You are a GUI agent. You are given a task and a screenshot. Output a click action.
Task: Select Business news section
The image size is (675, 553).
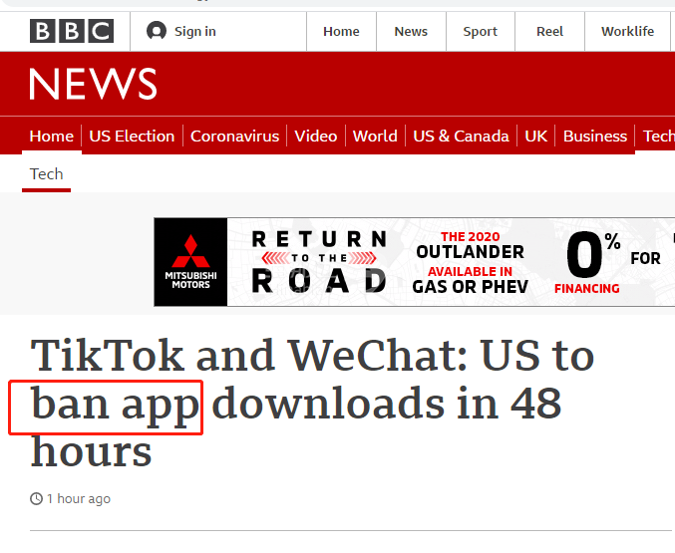tap(595, 136)
